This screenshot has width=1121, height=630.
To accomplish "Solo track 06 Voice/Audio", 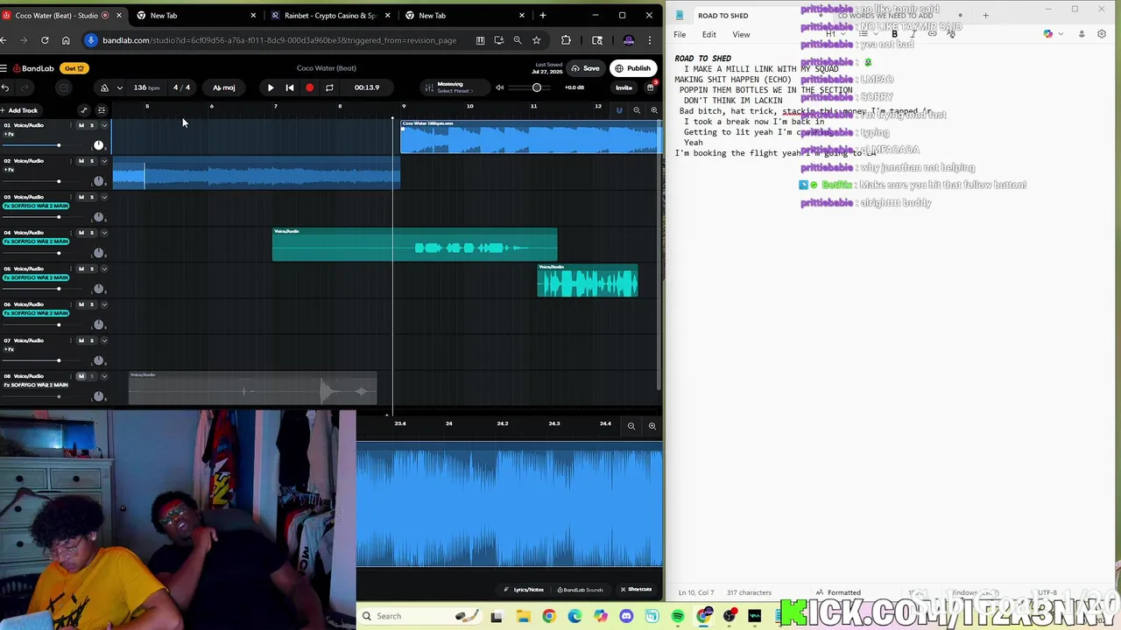I will coord(92,304).
